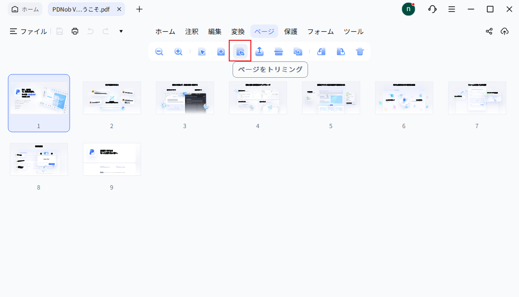The image size is (519, 297).
Task: Select the Split page icon
Action: (278, 51)
